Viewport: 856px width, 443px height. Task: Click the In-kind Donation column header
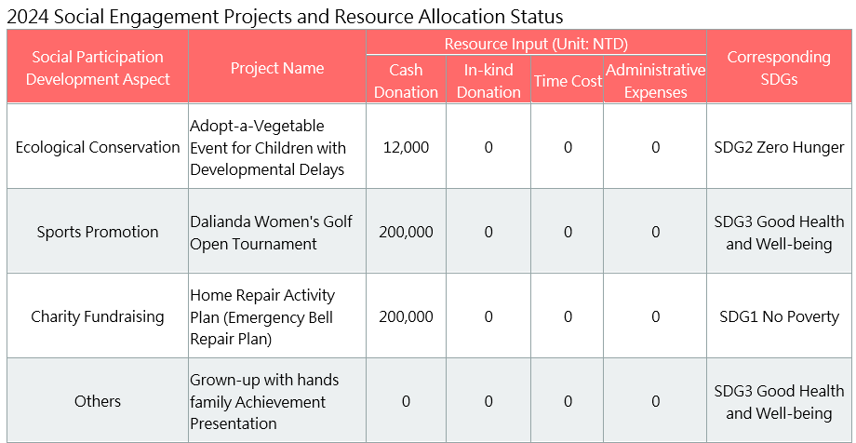488,81
